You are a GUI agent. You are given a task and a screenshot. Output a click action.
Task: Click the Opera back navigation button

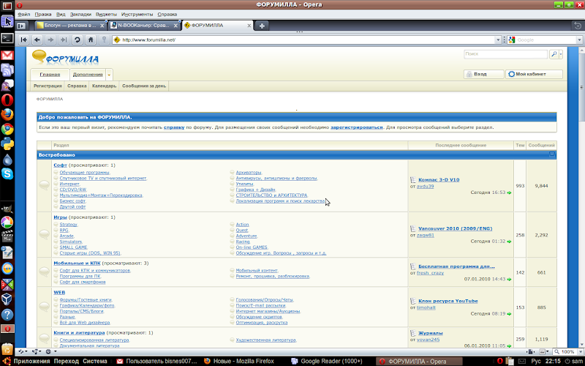(37, 40)
